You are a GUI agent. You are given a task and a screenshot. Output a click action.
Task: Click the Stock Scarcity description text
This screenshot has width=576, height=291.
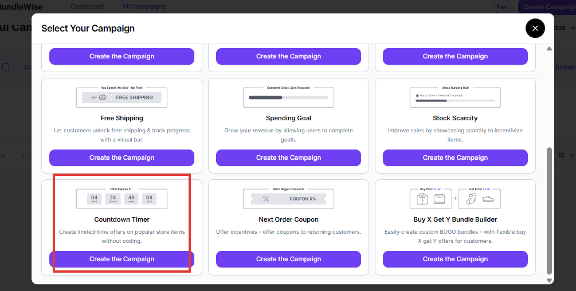click(x=455, y=135)
